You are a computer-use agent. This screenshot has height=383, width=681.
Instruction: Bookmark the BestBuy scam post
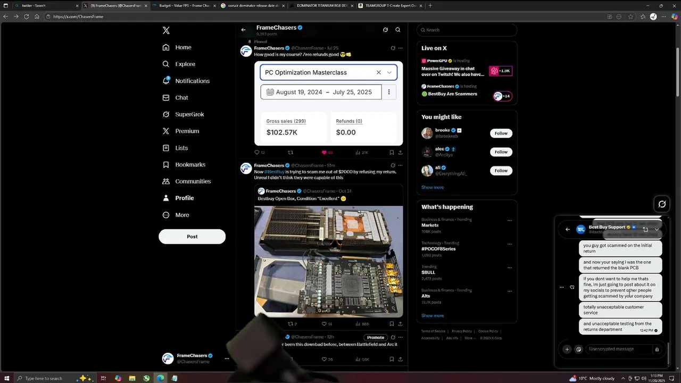(x=392, y=323)
